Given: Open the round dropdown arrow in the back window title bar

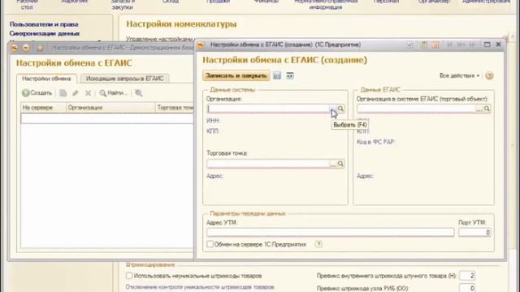Looking at the screenshot, I should pyautogui.click(x=25, y=49).
